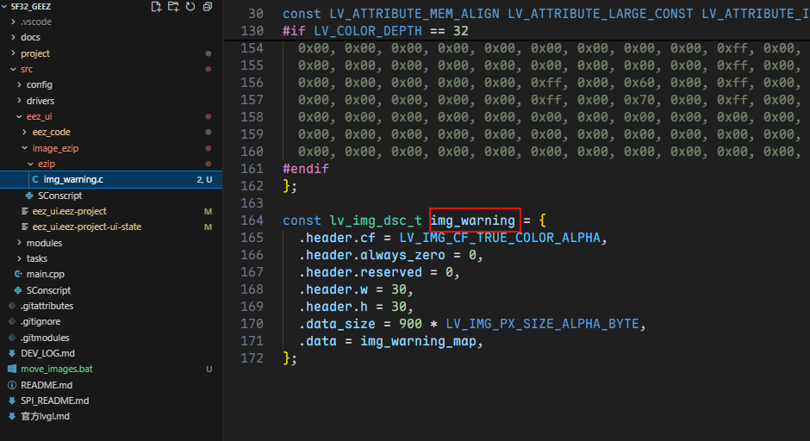Open the README.md file

(47, 385)
